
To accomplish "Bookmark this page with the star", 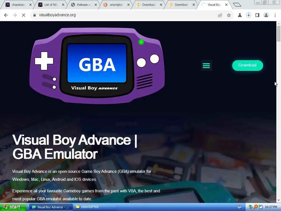I will (229, 15).
